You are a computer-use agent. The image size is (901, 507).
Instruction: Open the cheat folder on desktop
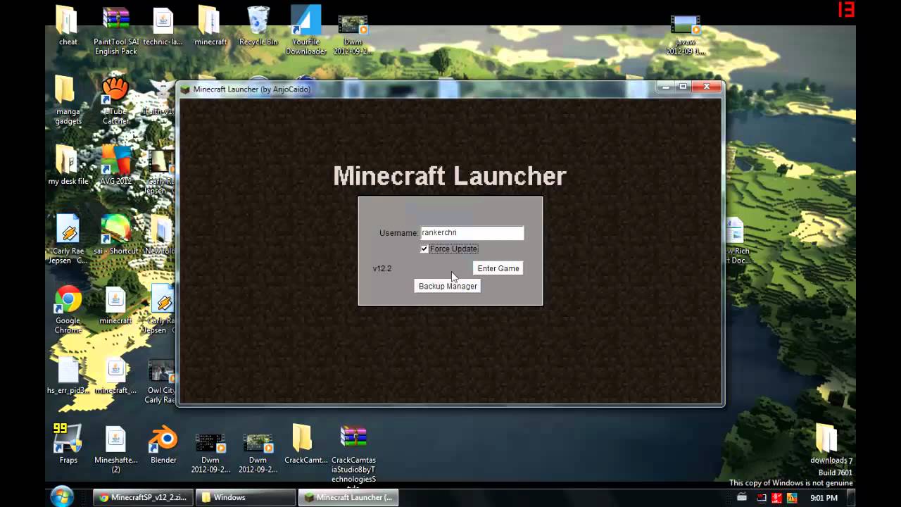click(68, 25)
